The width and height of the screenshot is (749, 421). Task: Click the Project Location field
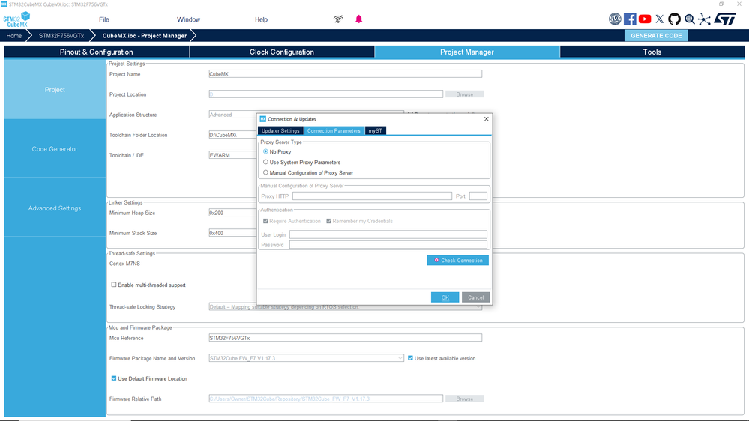click(326, 94)
